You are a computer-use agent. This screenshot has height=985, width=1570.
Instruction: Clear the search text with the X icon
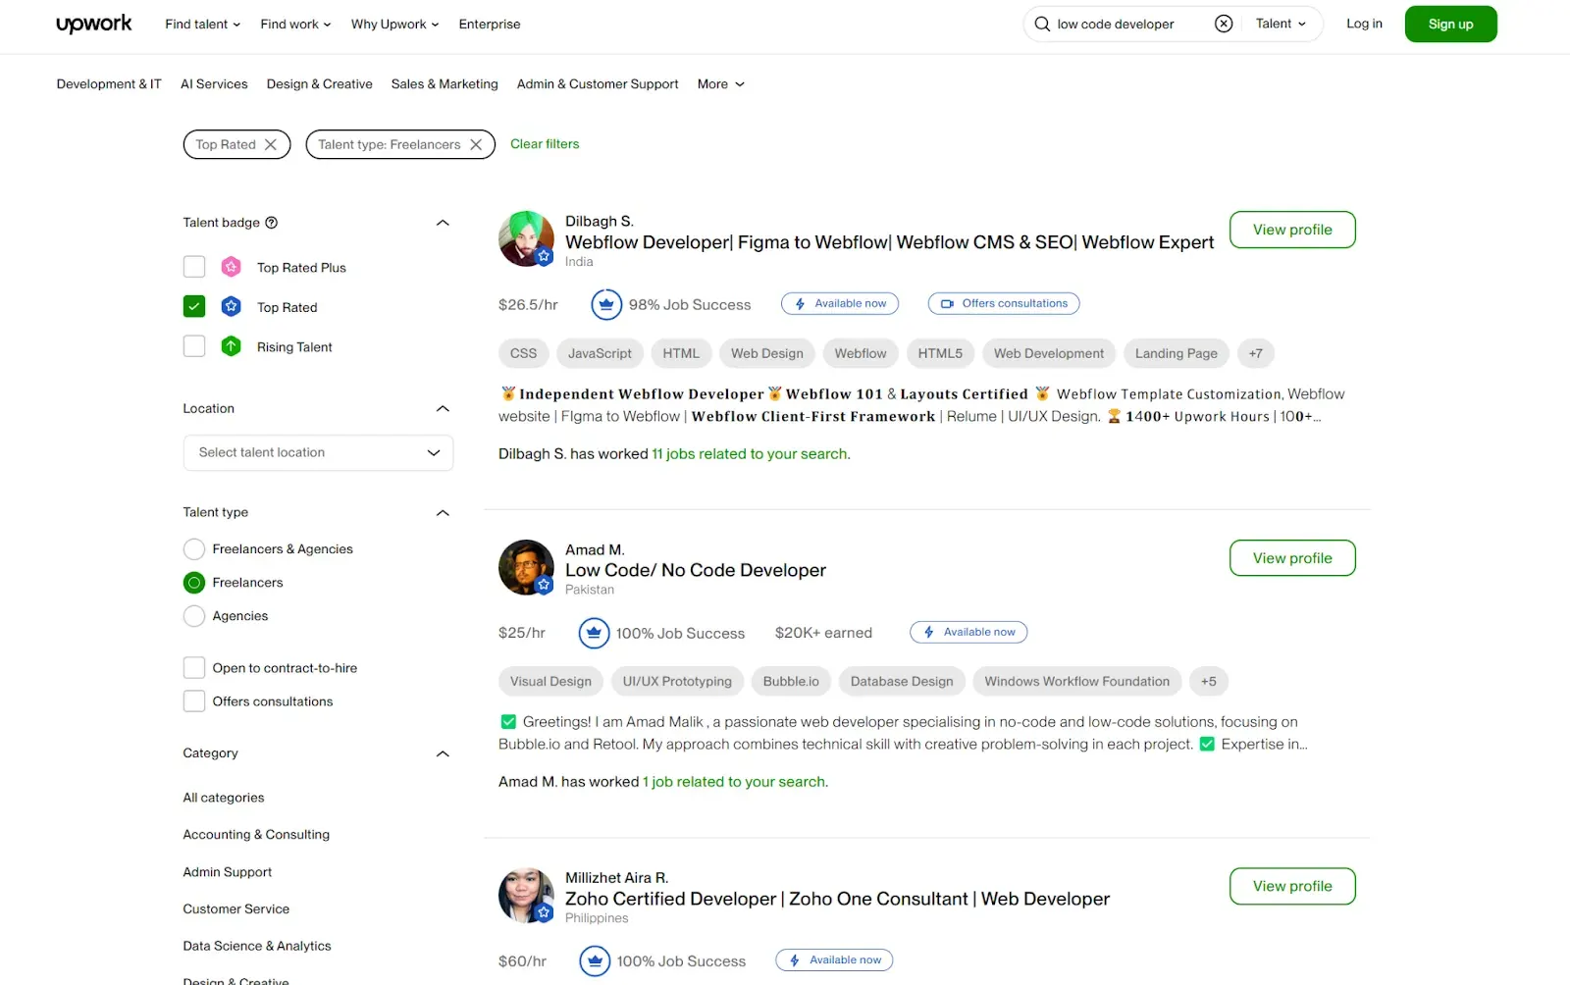[x=1224, y=24]
